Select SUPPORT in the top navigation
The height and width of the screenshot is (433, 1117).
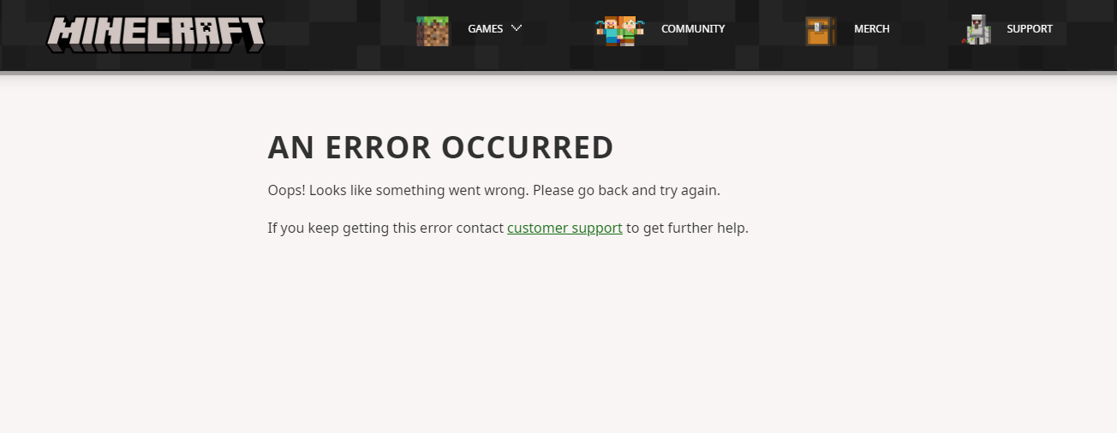1030,29
